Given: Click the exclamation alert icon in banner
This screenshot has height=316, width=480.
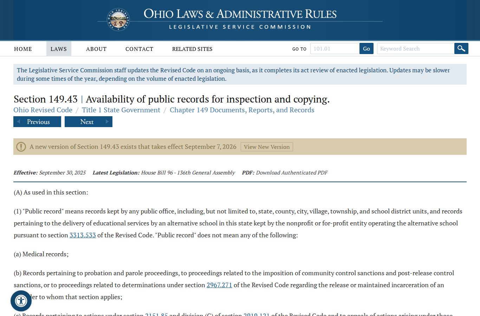Looking at the screenshot, I should coord(21,147).
